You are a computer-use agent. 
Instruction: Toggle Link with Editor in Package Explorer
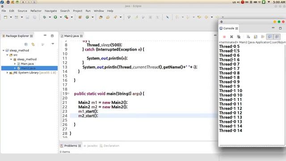(x=33, y=44)
